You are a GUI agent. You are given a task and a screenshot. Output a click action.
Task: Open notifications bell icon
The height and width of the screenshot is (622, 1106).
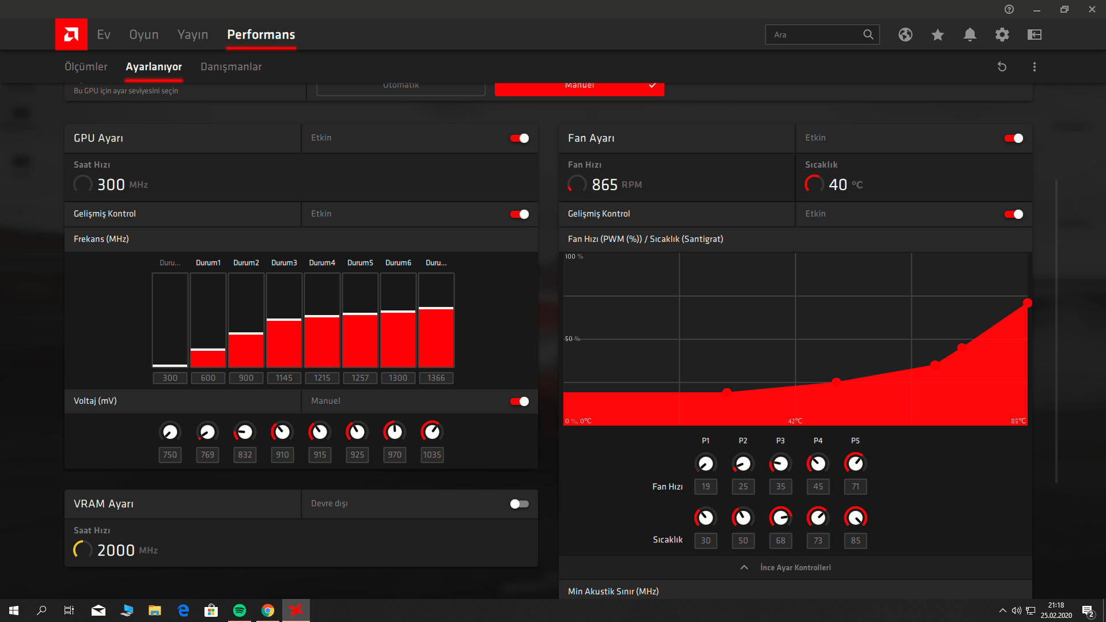tap(970, 35)
